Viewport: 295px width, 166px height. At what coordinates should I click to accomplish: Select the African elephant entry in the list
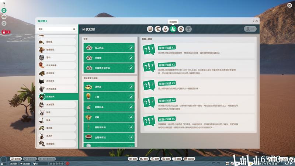[57, 89]
